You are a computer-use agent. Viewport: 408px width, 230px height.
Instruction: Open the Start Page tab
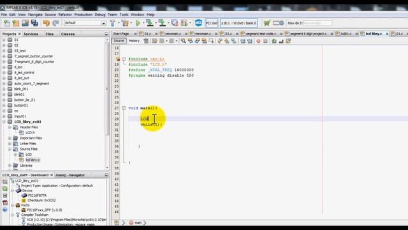click(121, 34)
